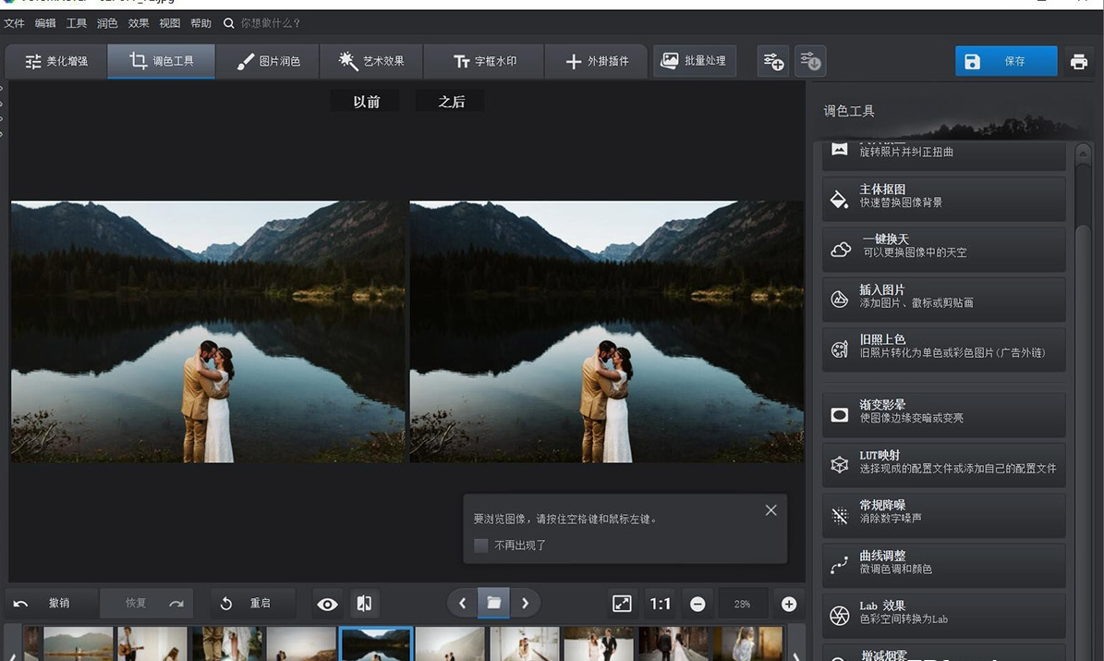Click the fit to screen icon
This screenshot has height=661, width=1104.
pos(622,604)
